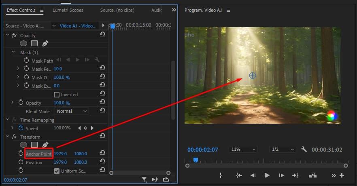Viewport: 357px width, 186px height.
Task: Click Program playhead timecode 00:00:02:07
Action: pos(203,150)
